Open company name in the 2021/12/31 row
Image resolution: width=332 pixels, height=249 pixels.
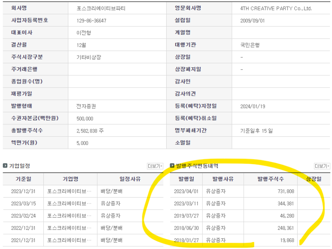click(x=69, y=240)
